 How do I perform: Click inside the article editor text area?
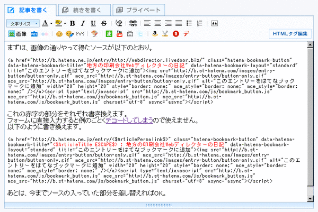click(155, 122)
